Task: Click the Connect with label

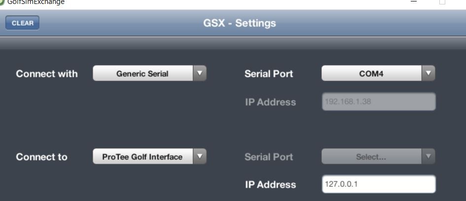Action: 47,73
